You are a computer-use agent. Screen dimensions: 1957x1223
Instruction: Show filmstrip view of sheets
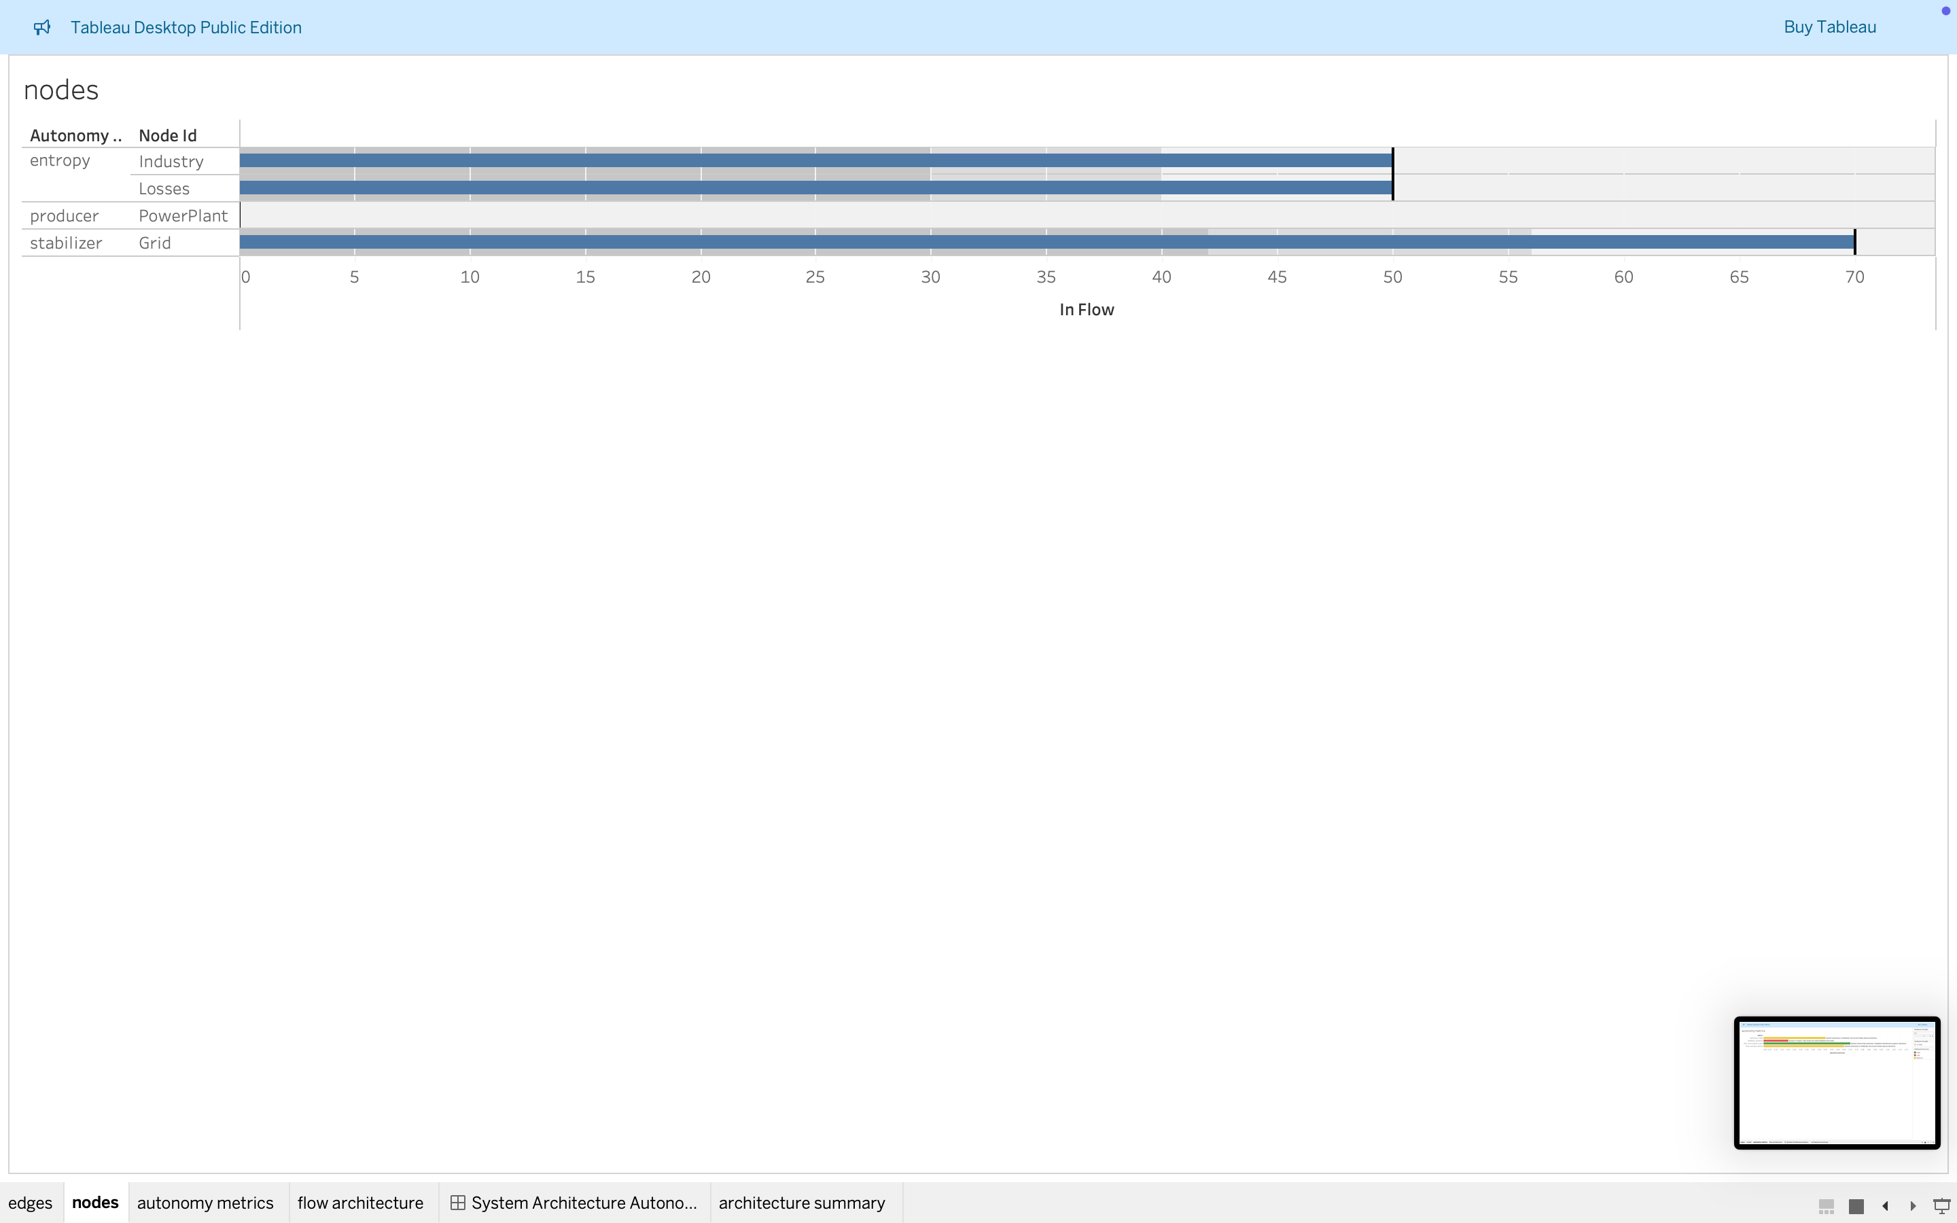click(1826, 1206)
